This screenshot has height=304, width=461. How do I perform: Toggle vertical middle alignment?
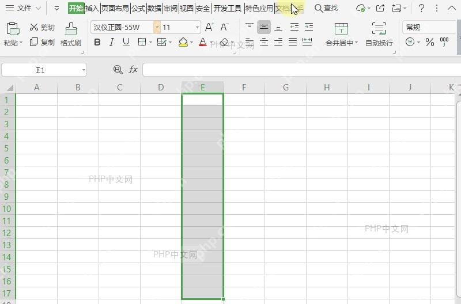[x=264, y=27]
